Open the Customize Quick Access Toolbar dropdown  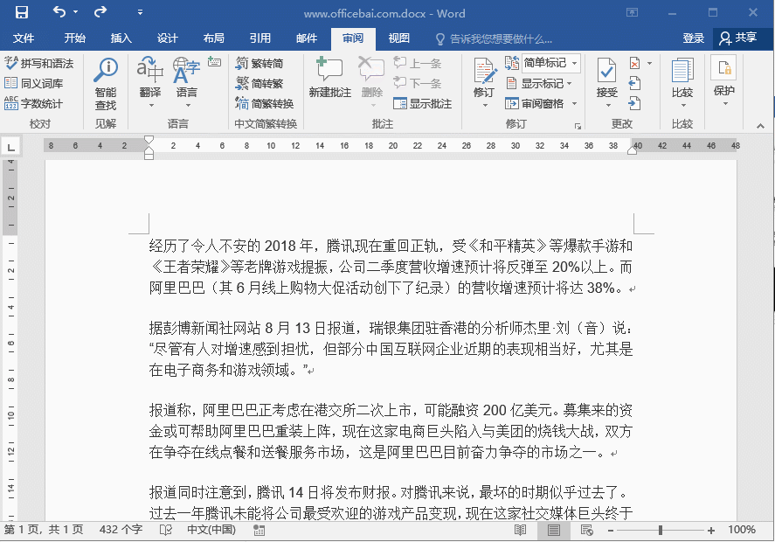tap(141, 12)
